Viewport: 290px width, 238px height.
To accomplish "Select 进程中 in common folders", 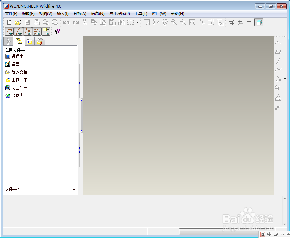I will click(x=14, y=56).
